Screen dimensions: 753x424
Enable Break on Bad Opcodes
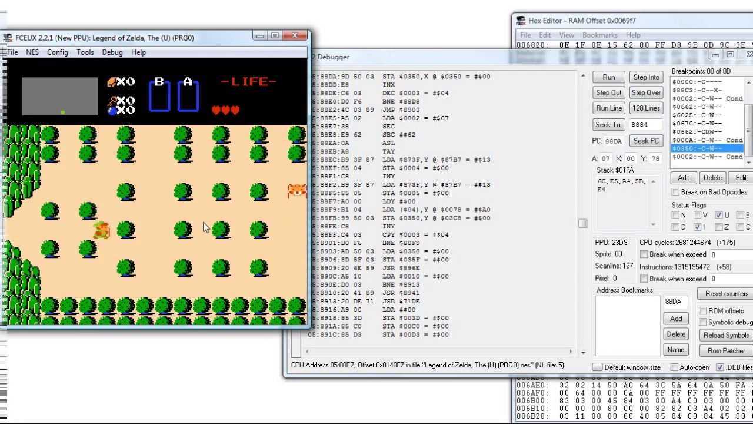[x=676, y=192]
